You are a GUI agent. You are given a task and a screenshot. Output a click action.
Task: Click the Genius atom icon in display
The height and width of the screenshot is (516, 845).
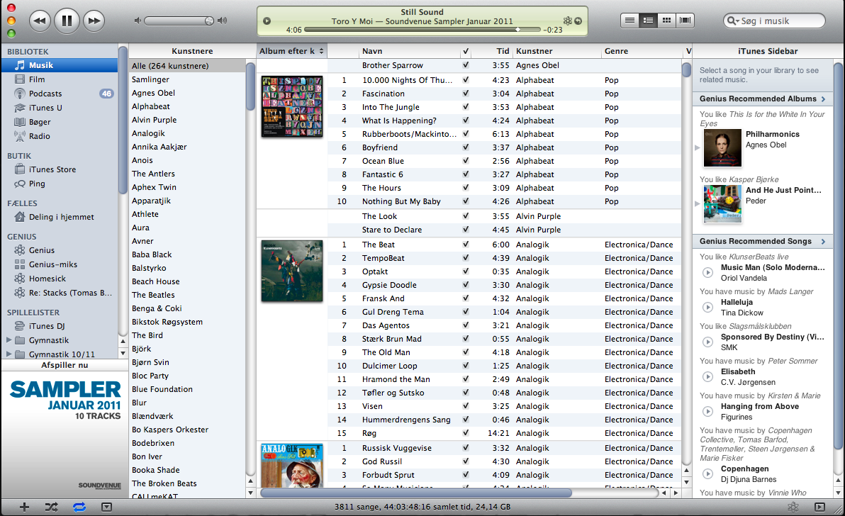tap(567, 21)
